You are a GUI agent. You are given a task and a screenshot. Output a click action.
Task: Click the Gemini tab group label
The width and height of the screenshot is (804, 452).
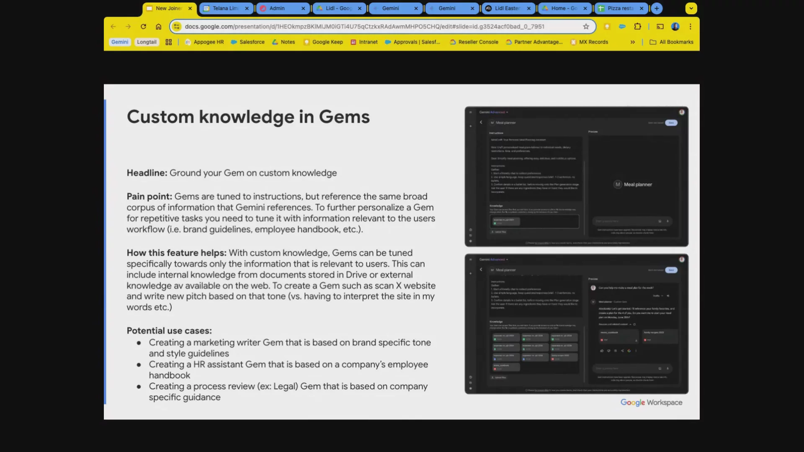pyautogui.click(x=120, y=42)
